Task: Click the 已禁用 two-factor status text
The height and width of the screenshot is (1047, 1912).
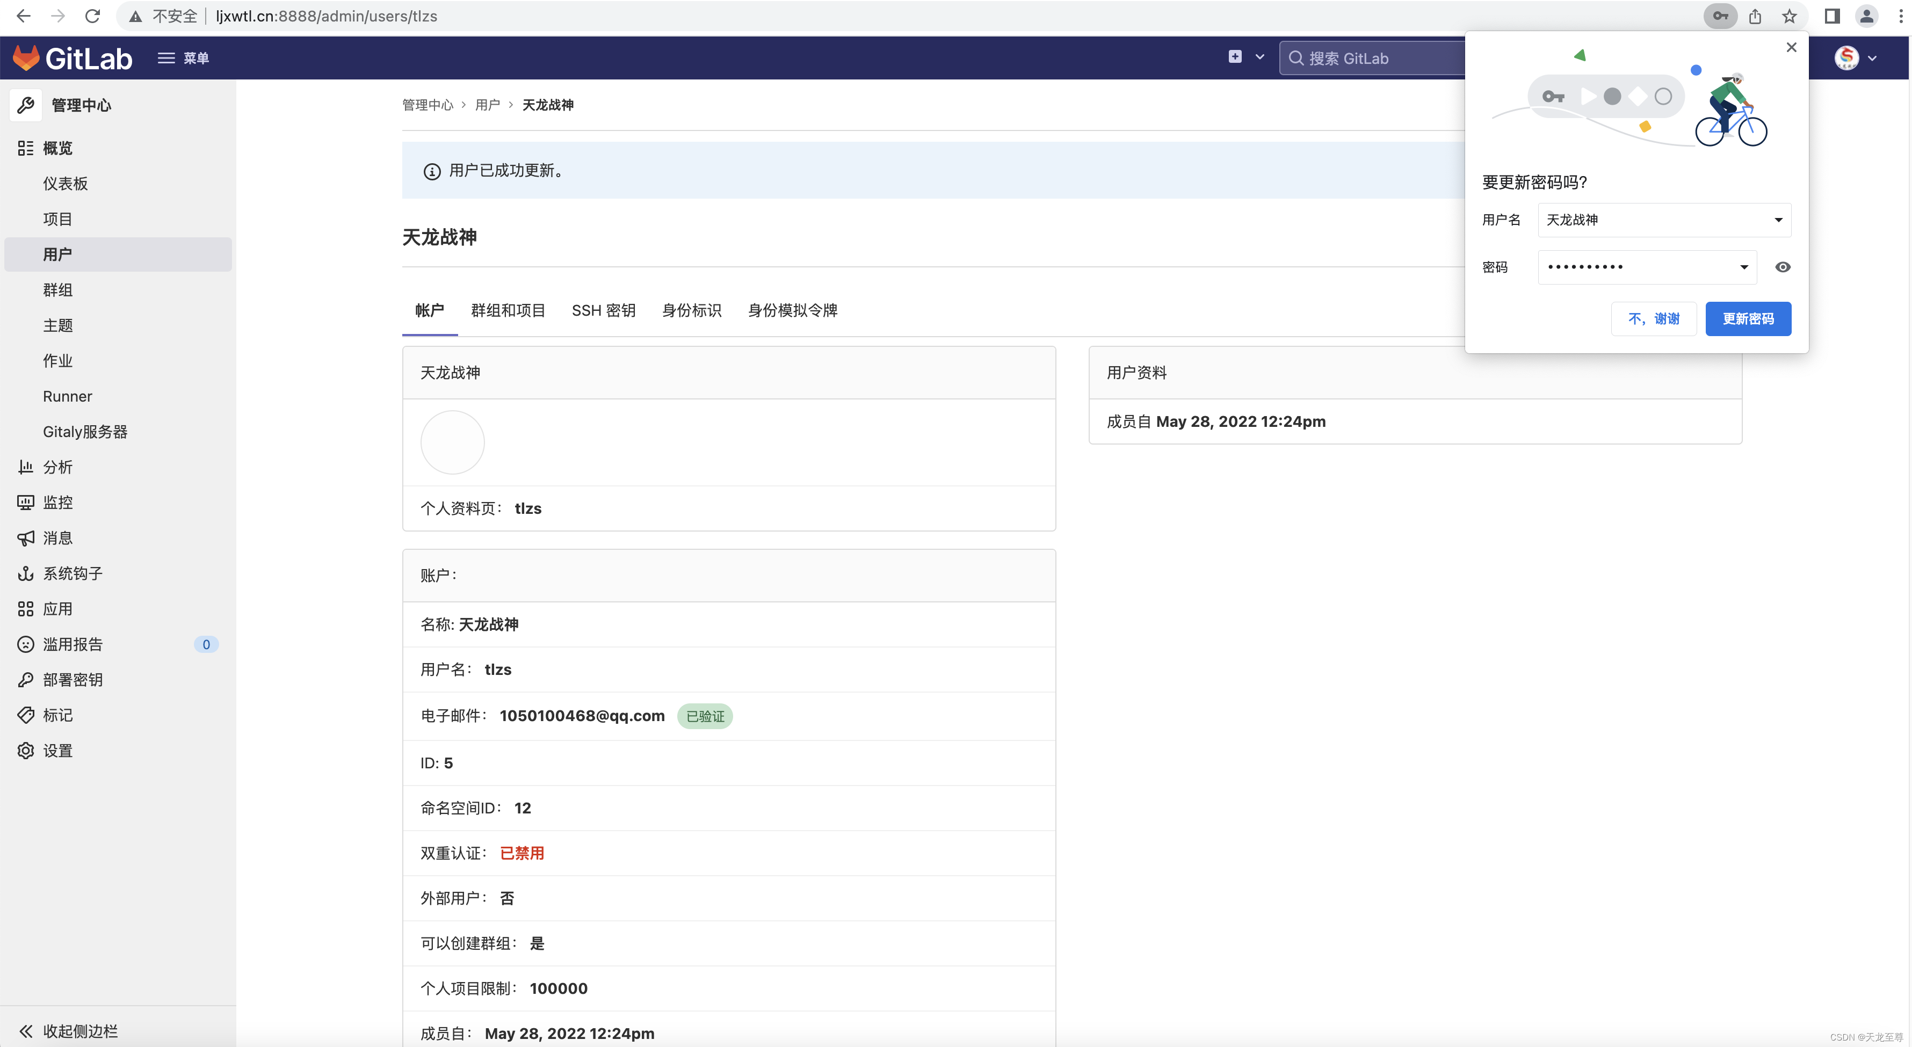Action: pyautogui.click(x=523, y=853)
